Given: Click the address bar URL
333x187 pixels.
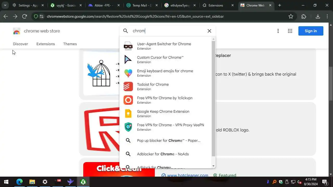Looking at the screenshot, I should pos(135,16).
